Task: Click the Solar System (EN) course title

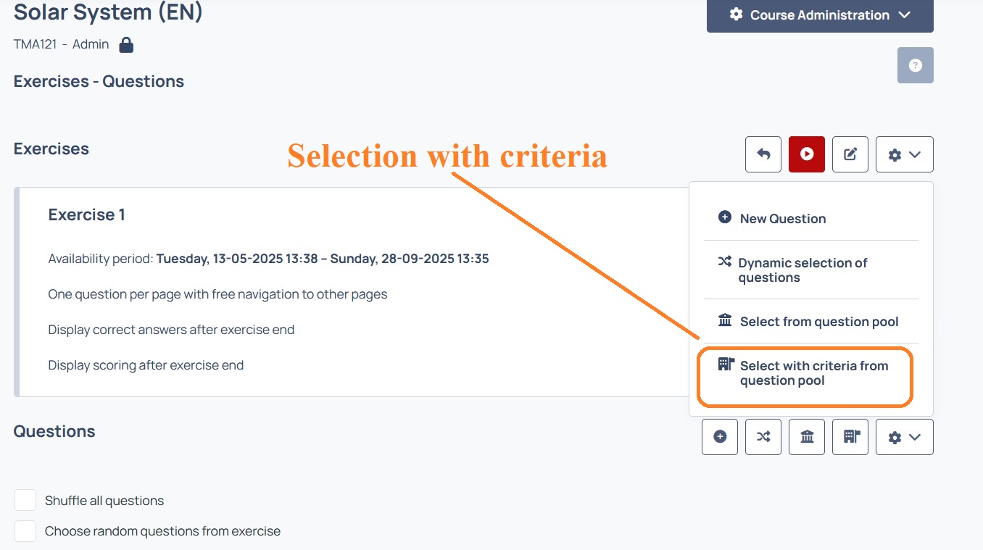Action: click(x=108, y=12)
